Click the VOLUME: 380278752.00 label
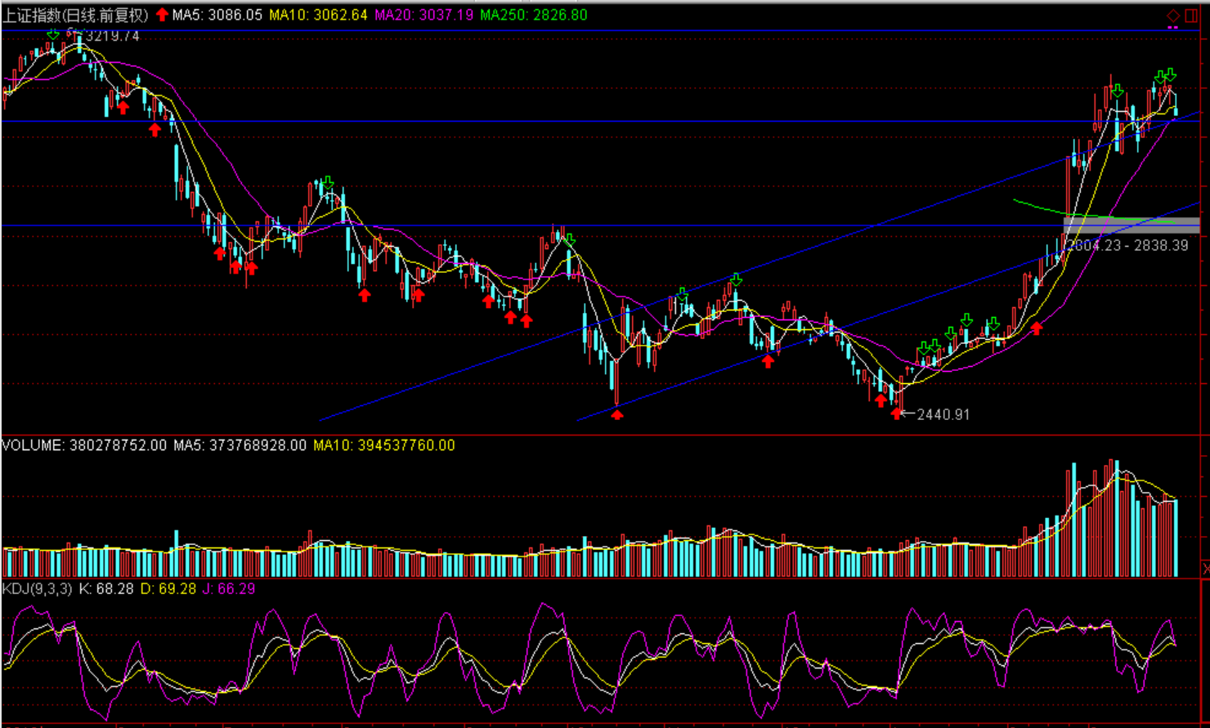Viewport: 1210px width, 728px height. (84, 445)
